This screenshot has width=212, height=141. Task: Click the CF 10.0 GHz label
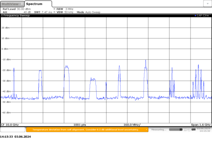(10, 125)
